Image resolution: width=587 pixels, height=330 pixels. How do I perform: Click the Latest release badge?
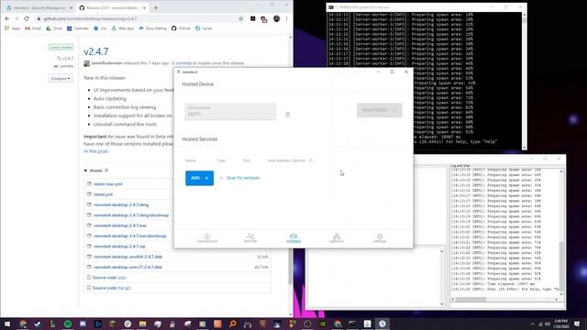tap(61, 48)
